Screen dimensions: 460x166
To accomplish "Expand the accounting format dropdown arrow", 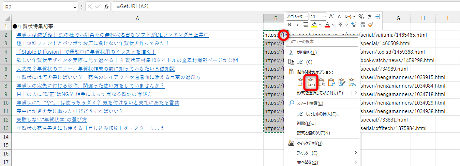I will pyautogui.click(x=354, y=17).
